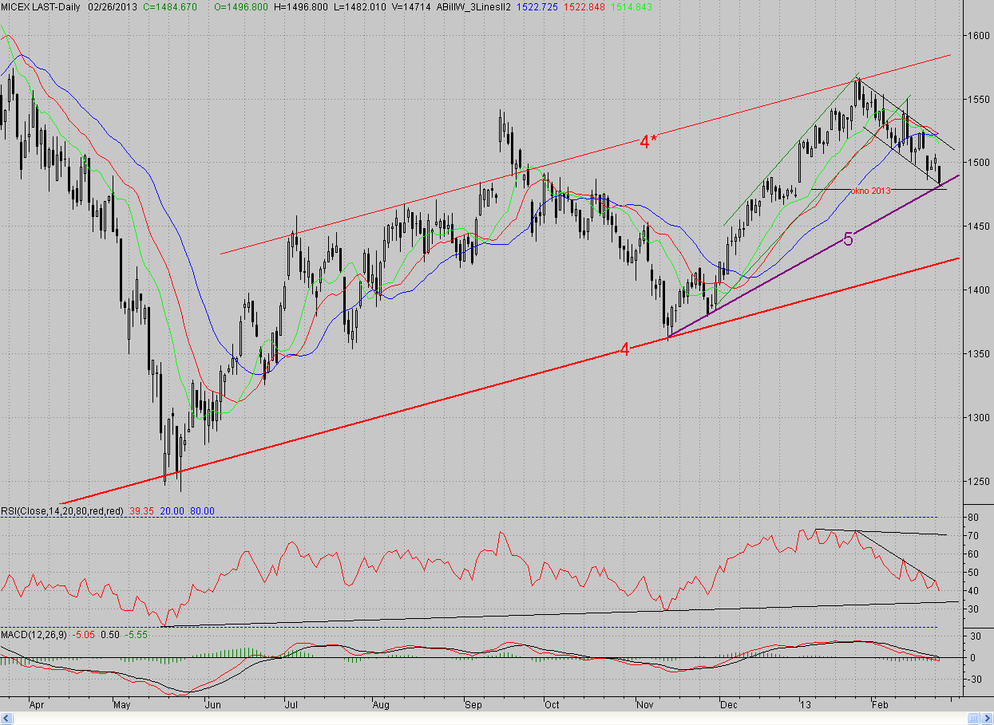This screenshot has height=725, width=994.
Task: Click the '13' year marker on the time axis
Action: click(805, 704)
